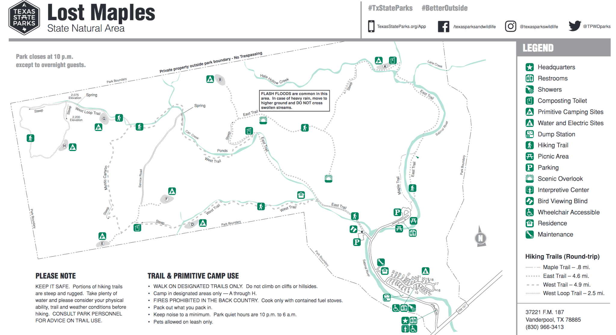
Task: Click the Water and Electric Sites legend icon
Action: click(x=530, y=123)
